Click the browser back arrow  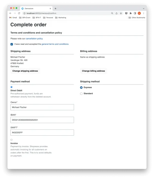pos(10,13)
